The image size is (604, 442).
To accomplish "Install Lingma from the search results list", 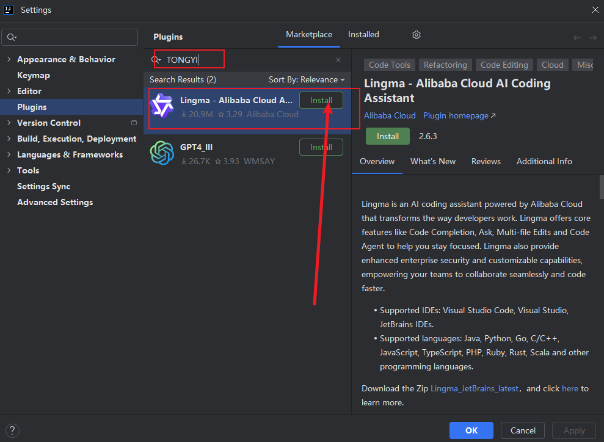I will pyautogui.click(x=321, y=100).
